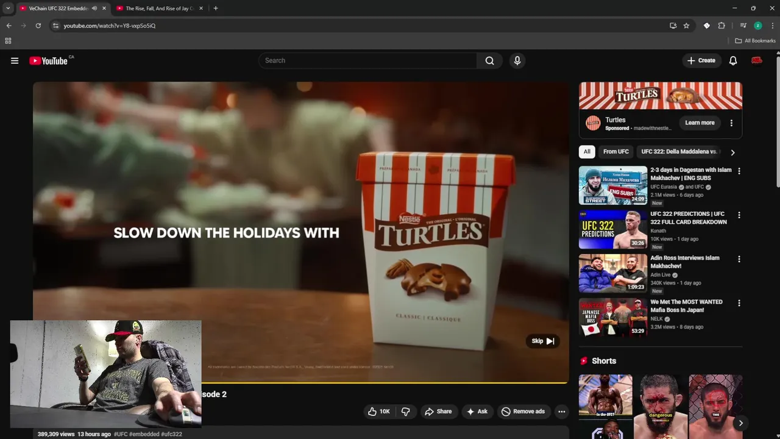The height and width of the screenshot is (439, 780).
Task: Like the video with thumbs up
Action: coord(378,412)
